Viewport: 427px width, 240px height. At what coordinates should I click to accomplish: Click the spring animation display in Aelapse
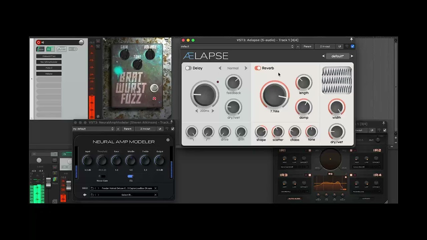(x=337, y=80)
